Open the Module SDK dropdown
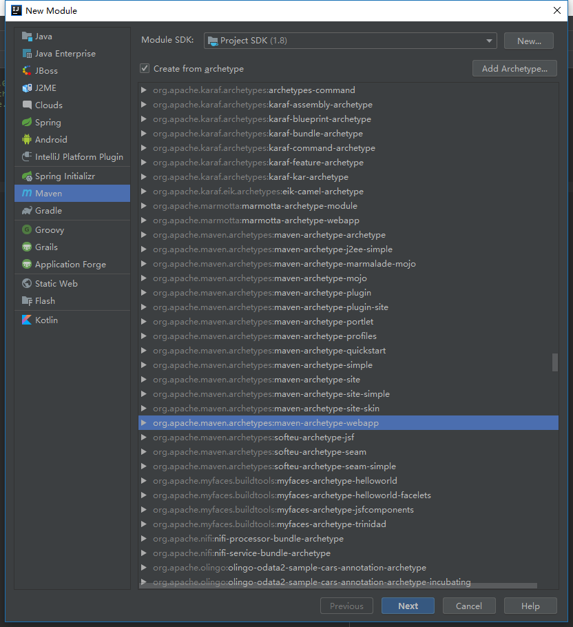 pos(350,41)
